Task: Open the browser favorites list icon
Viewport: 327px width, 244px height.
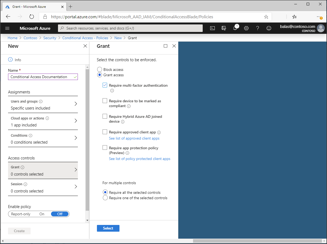Action: [295, 17]
